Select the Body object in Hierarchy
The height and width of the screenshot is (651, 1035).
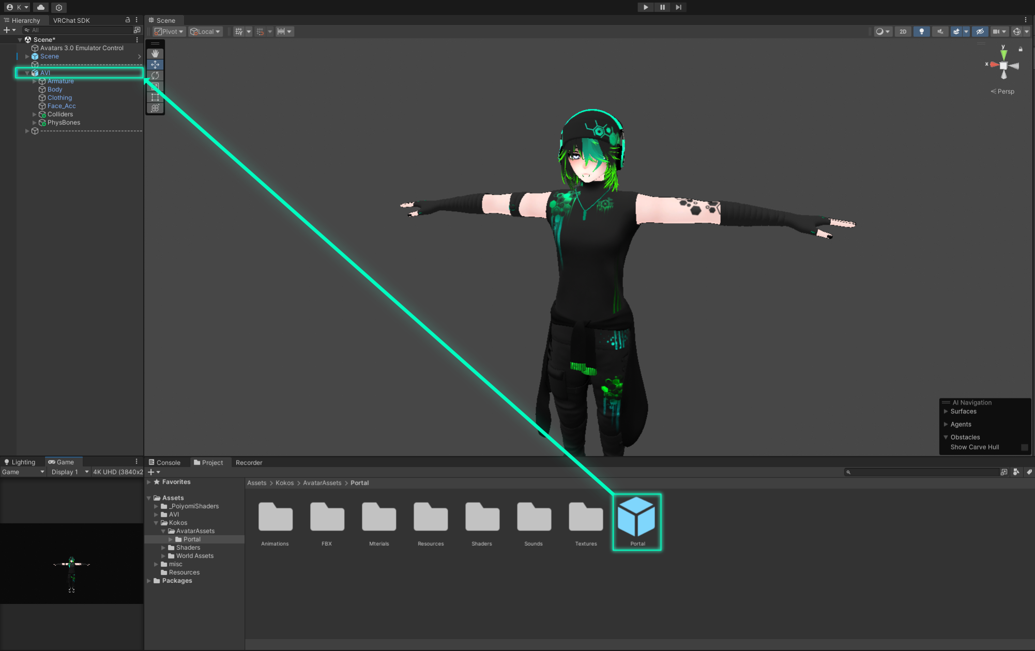tap(55, 89)
